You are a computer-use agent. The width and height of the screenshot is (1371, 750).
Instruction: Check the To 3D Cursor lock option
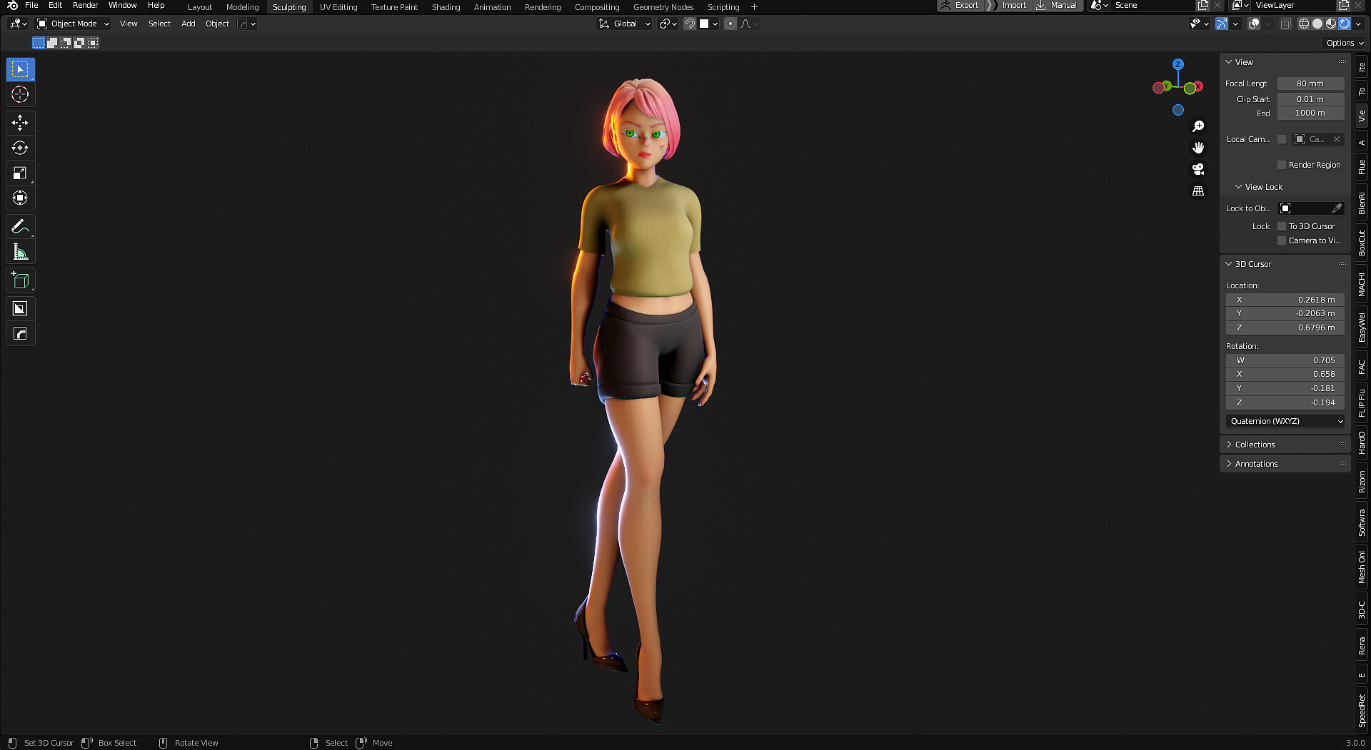point(1282,226)
